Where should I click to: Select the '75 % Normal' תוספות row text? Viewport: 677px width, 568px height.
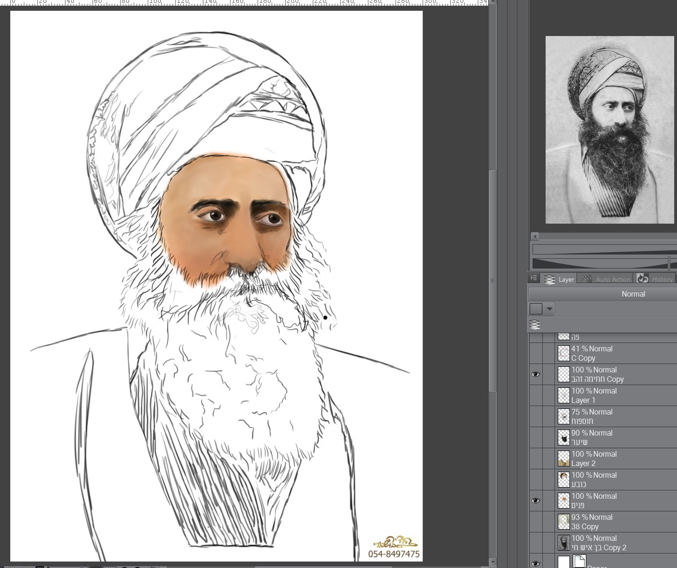tap(592, 412)
